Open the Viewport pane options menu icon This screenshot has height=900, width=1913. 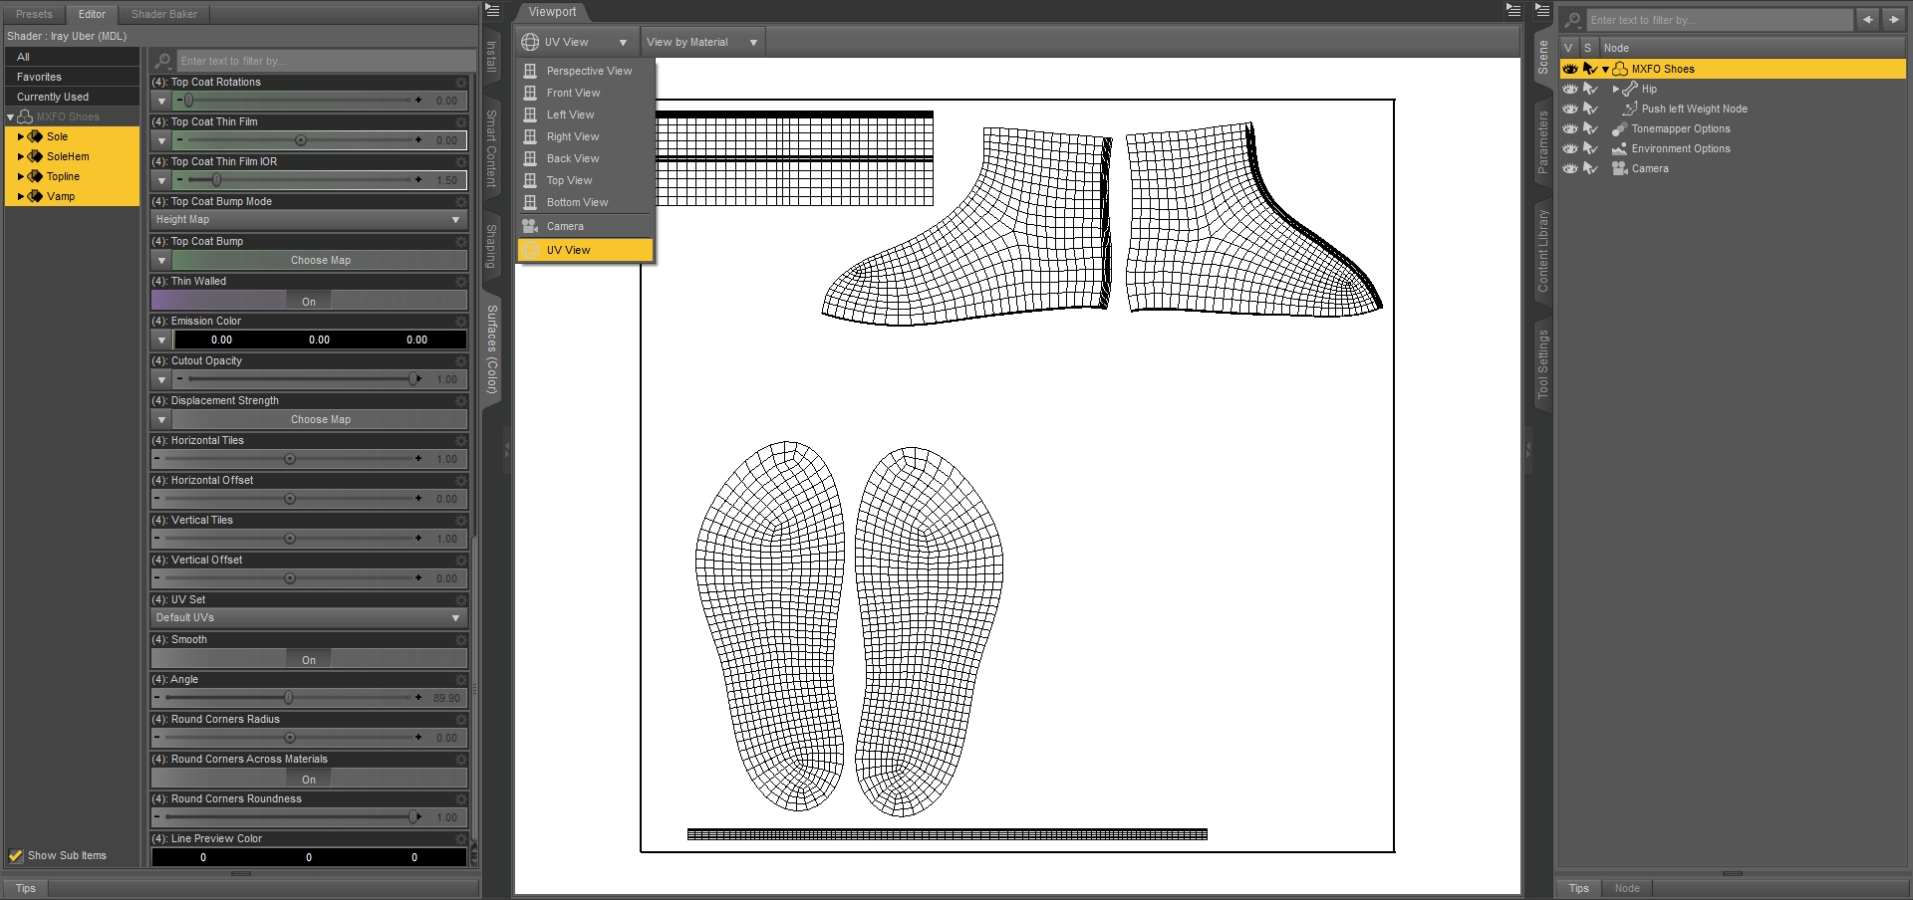pyautogui.click(x=1513, y=11)
